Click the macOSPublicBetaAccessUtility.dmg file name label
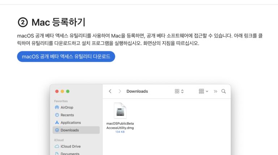 tap(120, 126)
